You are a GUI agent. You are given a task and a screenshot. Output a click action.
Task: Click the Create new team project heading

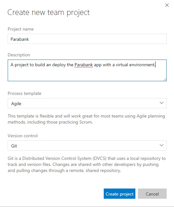coord(49,13)
